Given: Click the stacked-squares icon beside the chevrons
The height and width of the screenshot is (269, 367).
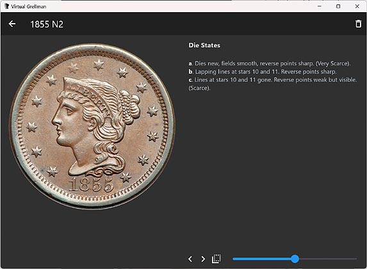Looking at the screenshot, I should click(x=216, y=259).
